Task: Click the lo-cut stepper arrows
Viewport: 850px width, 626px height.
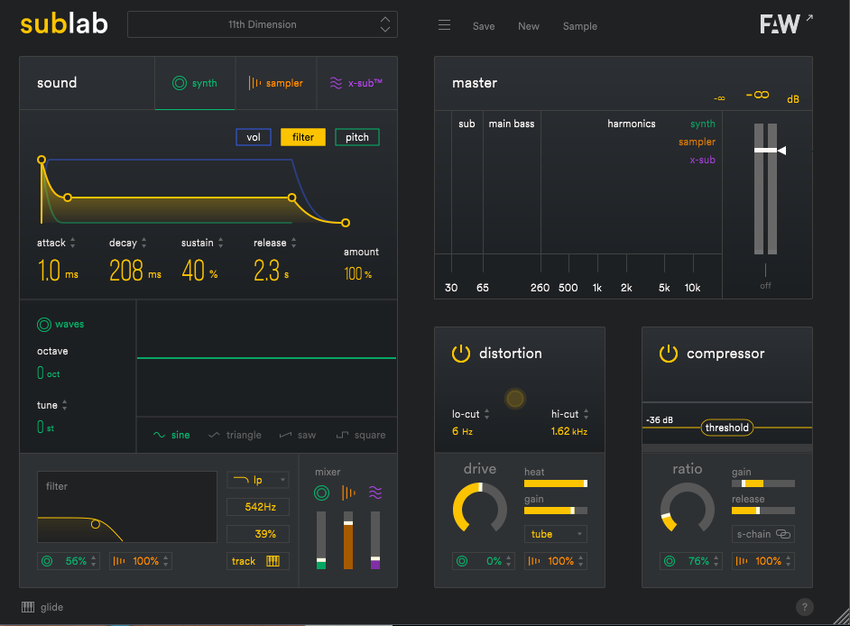Action: (x=486, y=414)
